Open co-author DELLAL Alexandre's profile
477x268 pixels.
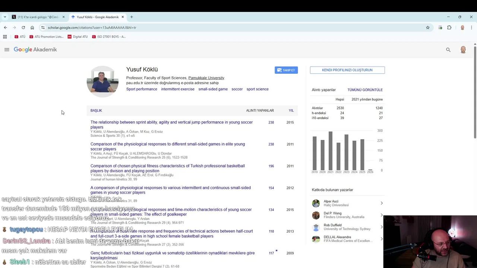coord(337,237)
